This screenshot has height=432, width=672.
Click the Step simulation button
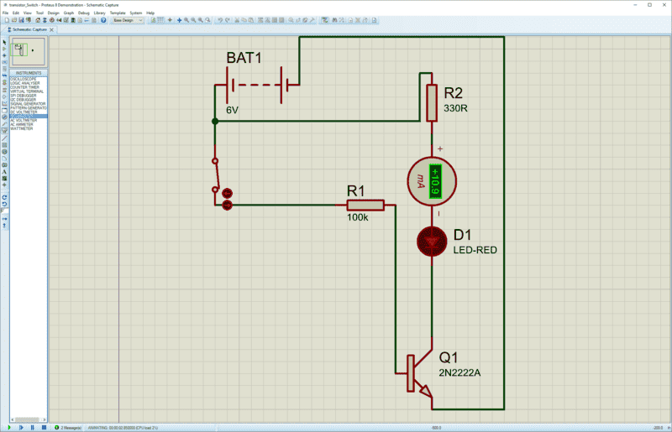[x=21, y=428]
